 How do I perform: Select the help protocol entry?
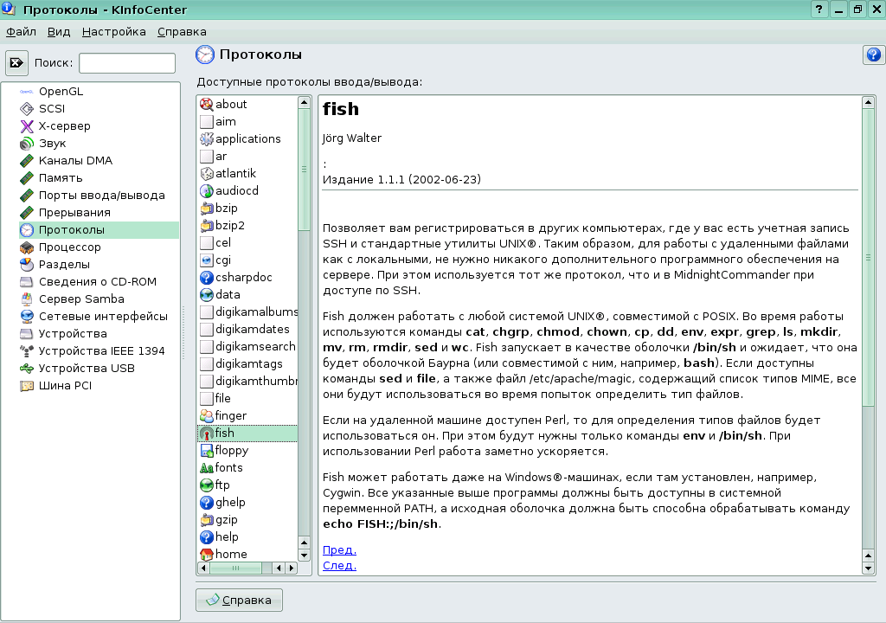[x=225, y=536]
